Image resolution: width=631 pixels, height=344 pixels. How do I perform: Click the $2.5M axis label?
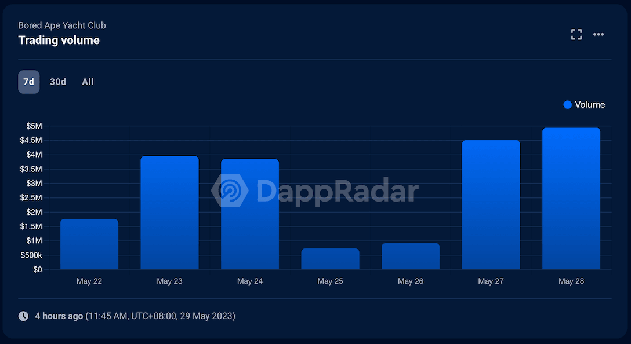[31, 197]
